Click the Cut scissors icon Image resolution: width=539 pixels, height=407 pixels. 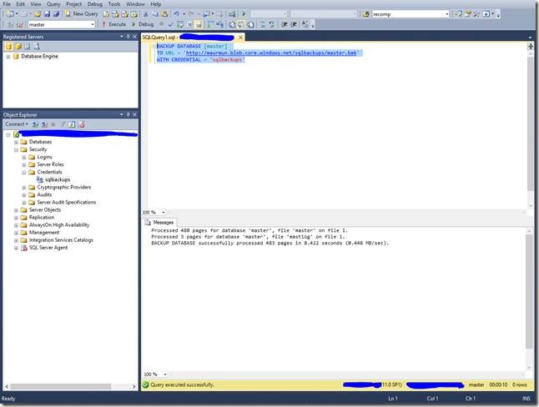144,14
